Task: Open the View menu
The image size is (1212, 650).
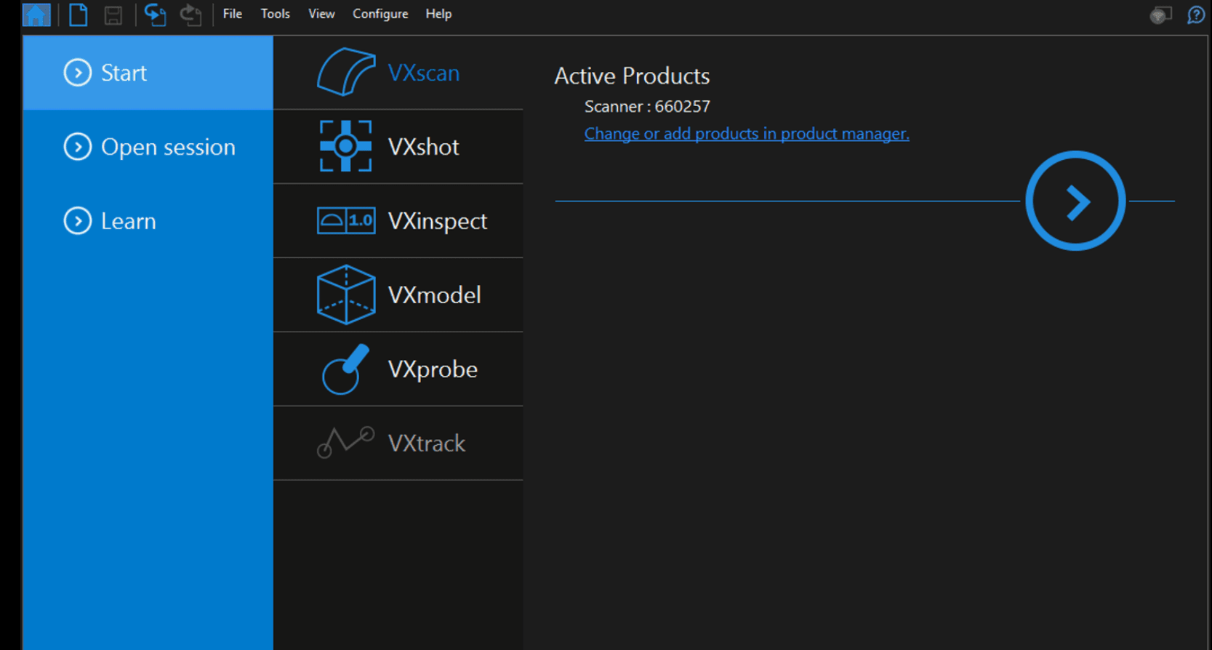Action: point(321,14)
